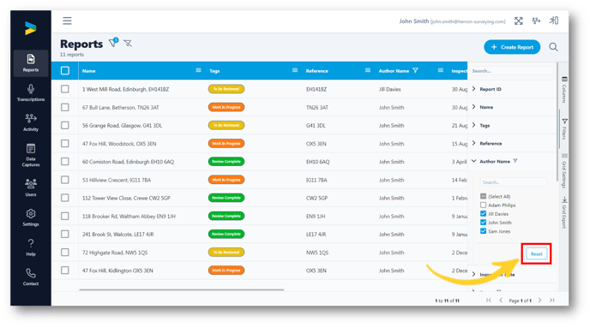
Task: Click the app logo in sidebar
Action: 31,28
